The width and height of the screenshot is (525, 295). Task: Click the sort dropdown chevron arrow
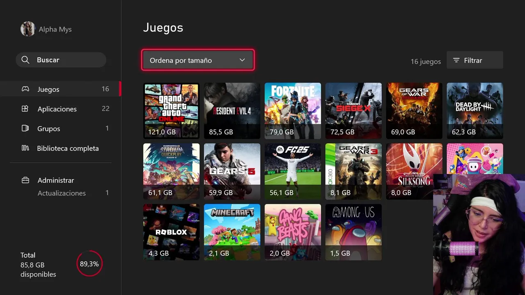[x=242, y=60]
